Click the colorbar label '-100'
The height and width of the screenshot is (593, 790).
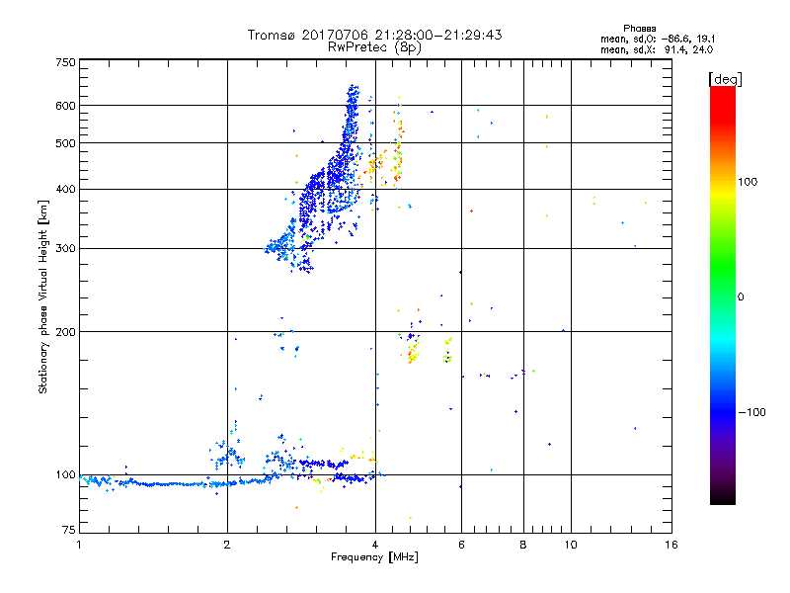coord(751,412)
